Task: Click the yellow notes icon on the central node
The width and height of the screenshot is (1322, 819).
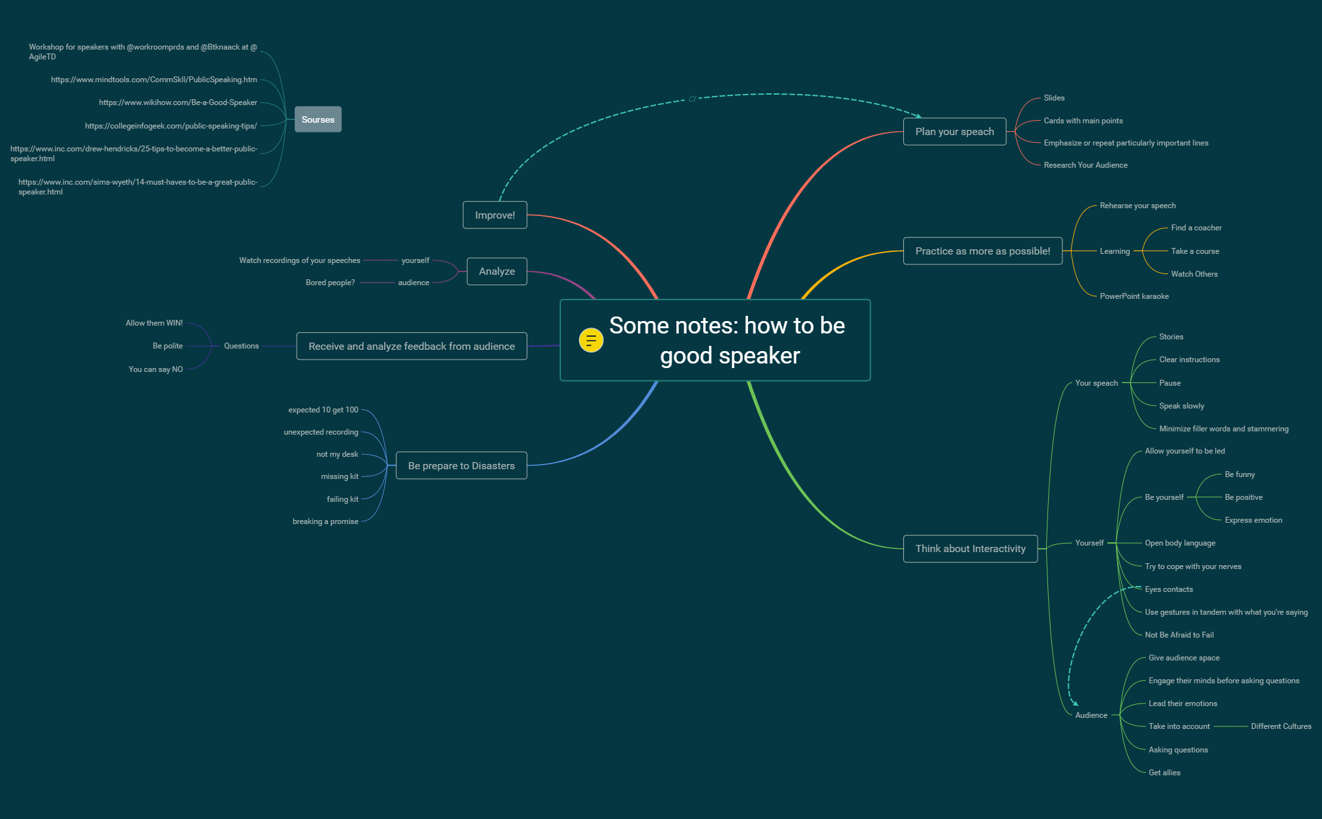Action: [x=590, y=339]
